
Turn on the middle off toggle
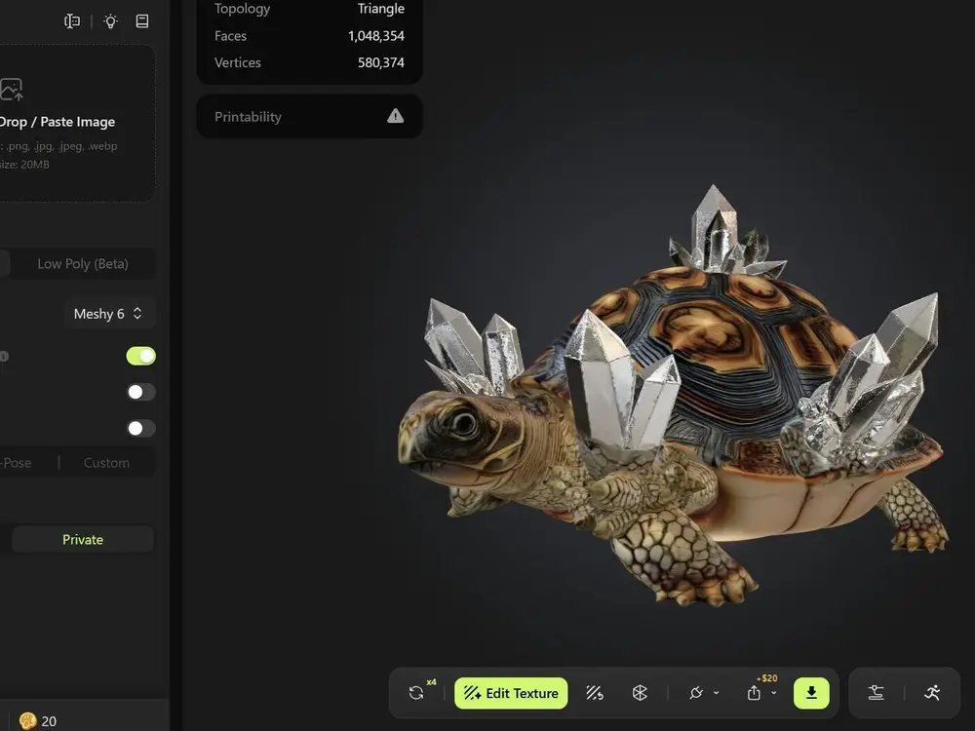[141, 392]
